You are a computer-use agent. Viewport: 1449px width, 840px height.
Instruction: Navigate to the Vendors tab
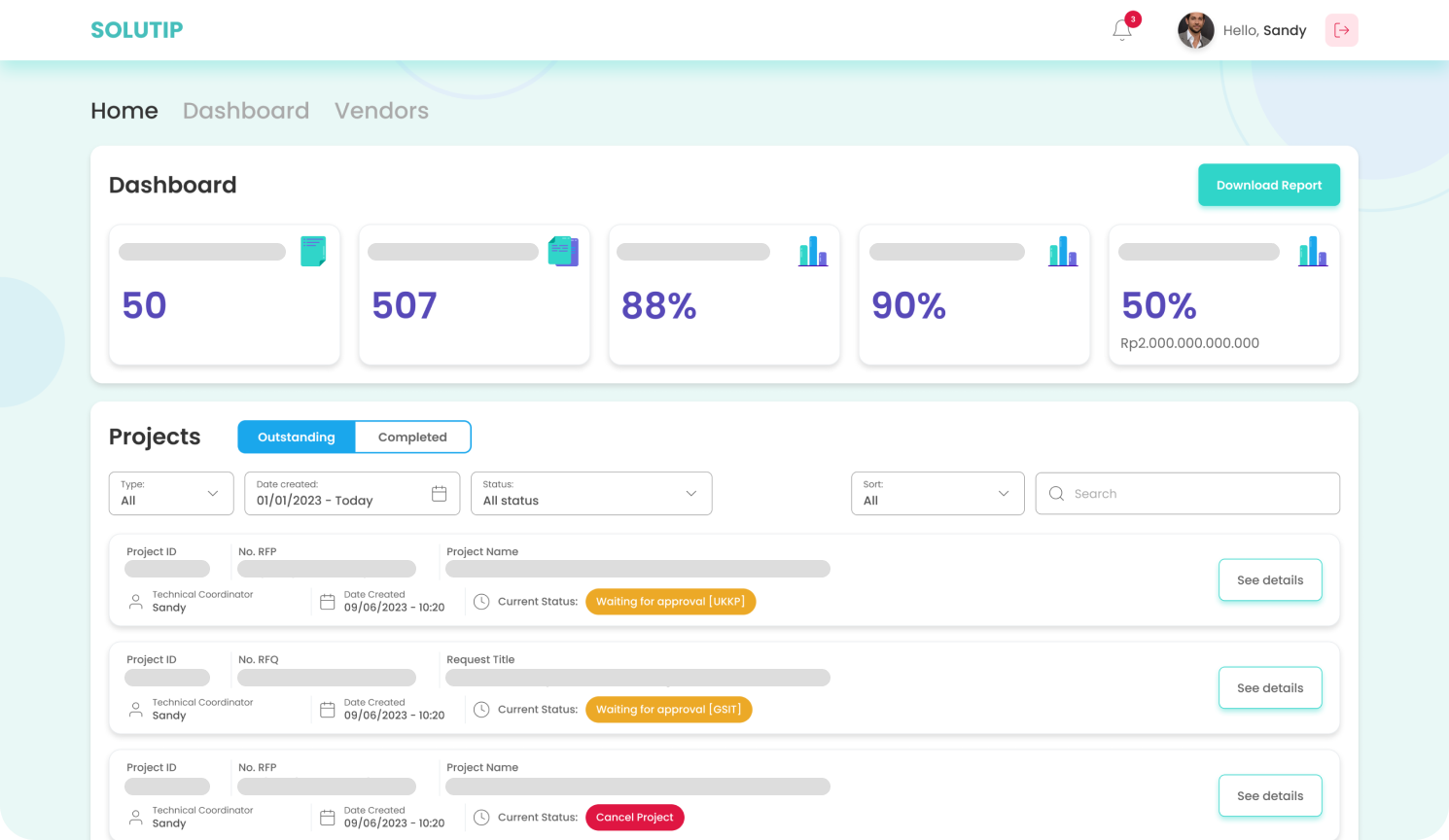pos(381,110)
